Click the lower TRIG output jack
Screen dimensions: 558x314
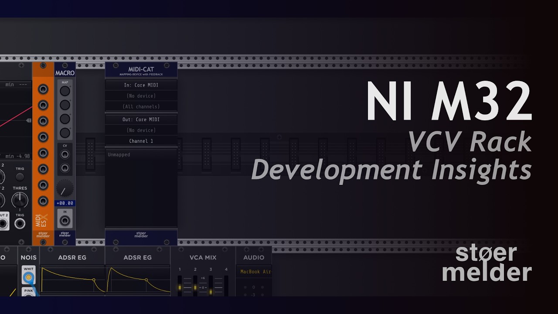20,224
